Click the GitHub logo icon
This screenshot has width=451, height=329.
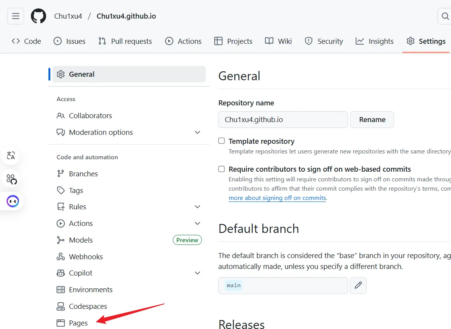tap(38, 16)
